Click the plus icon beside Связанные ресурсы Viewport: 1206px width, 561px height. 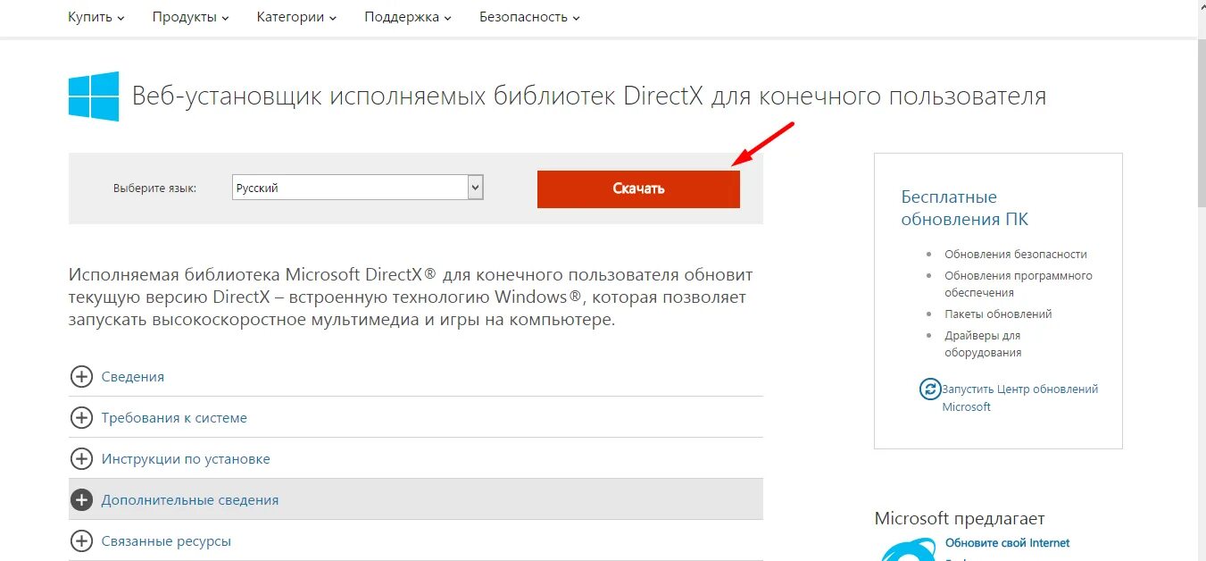click(81, 541)
